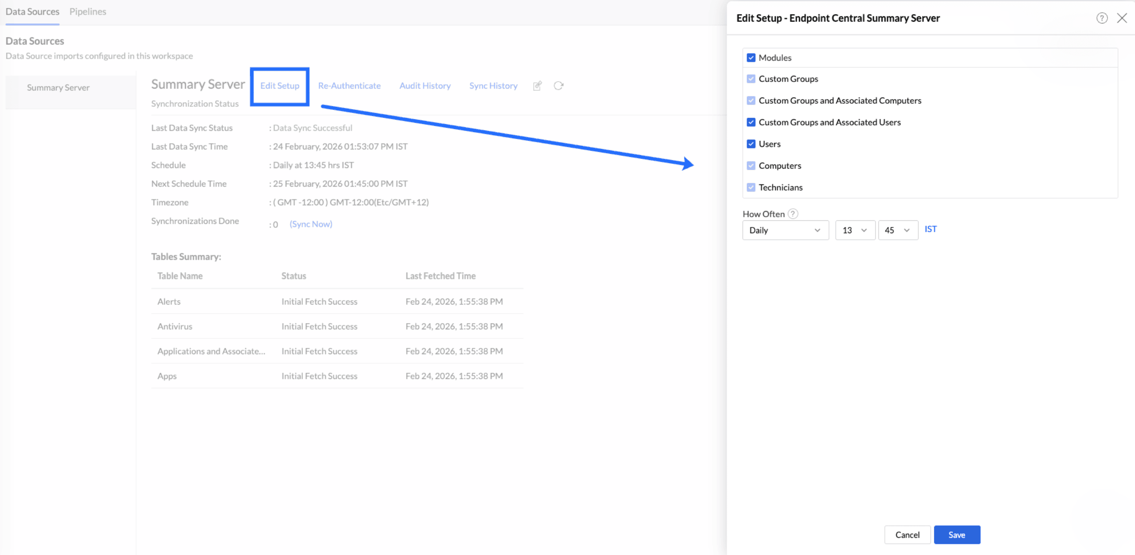The image size is (1135, 555).
Task: Switch to the Data Sources tab
Action: point(32,12)
